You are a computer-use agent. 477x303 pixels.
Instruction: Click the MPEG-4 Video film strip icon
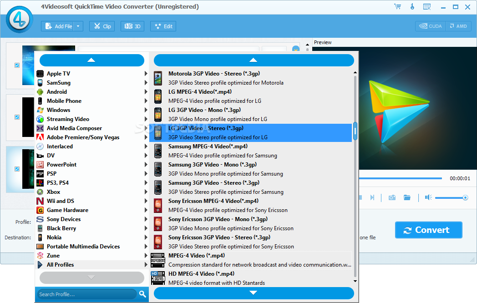pyautogui.click(x=158, y=260)
